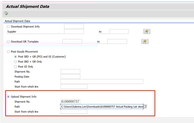The width and height of the screenshot is (194, 123).
Task: Focus the Download GR Template from-value field
Action: coord(72,41)
